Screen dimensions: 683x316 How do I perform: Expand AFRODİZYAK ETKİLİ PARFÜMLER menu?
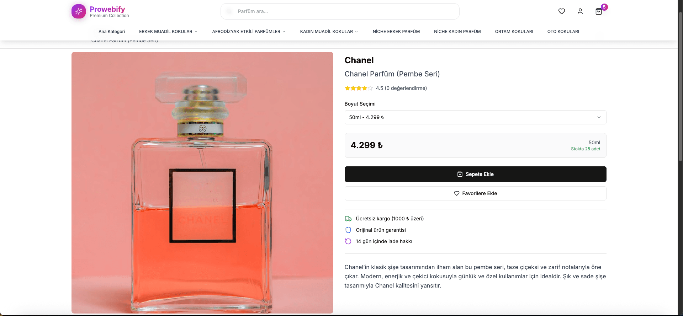pyautogui.click(x=249, y=32)
